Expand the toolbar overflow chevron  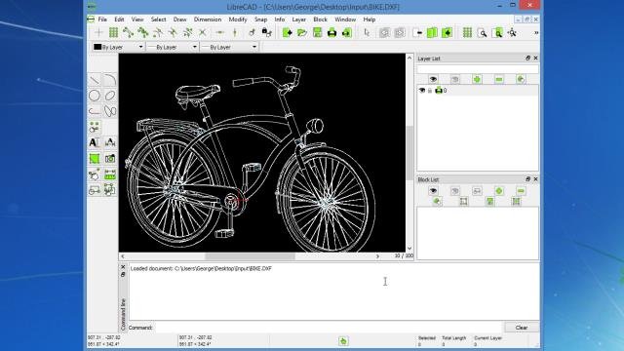tap(536, 32)
